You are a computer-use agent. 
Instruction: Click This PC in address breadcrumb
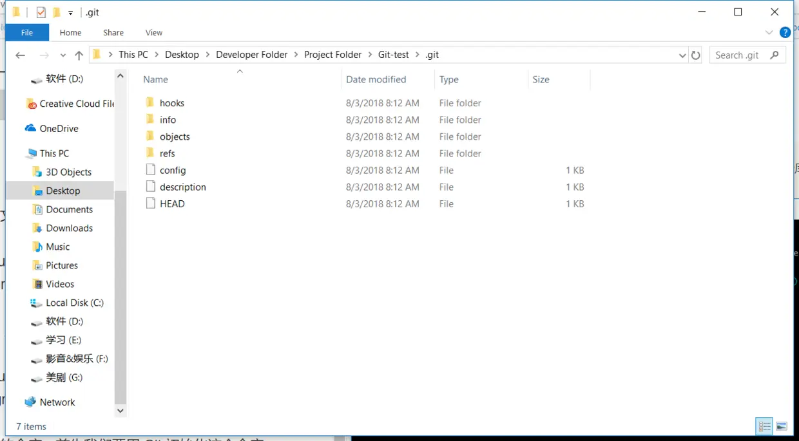point(133,55)
